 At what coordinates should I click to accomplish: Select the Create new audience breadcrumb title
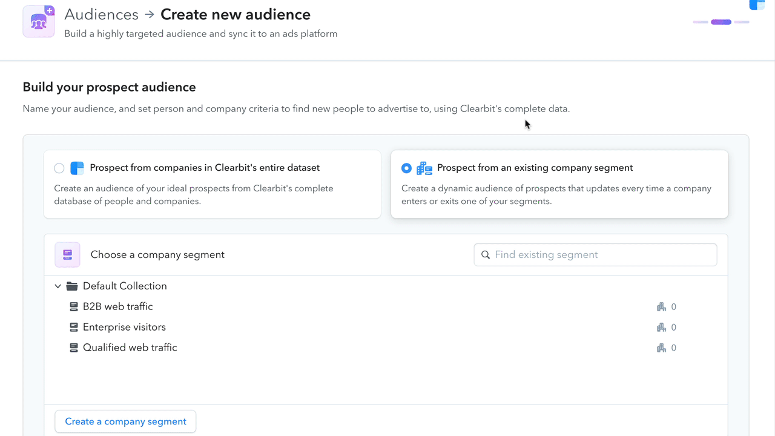point(235,14)
